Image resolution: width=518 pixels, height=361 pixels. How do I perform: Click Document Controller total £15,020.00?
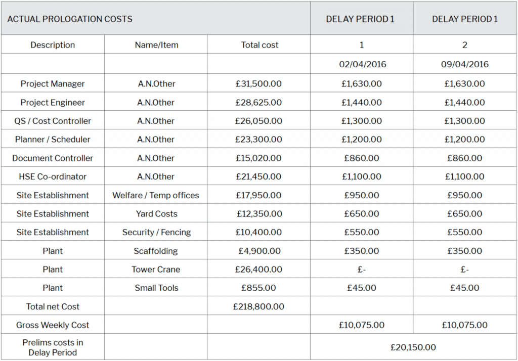point(258,158)
